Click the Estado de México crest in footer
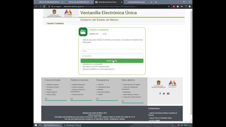This screenshot has width=226, height=127. point(159,84)
